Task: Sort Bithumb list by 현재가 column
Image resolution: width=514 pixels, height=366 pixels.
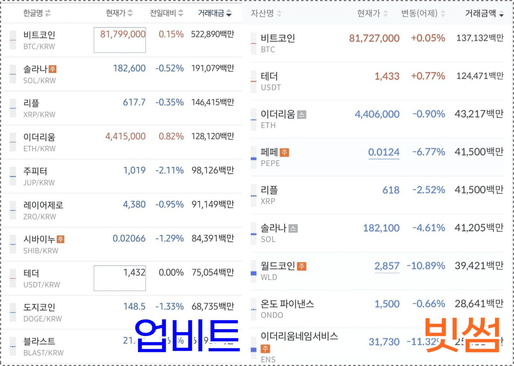Action: click(x=373, y=14)
